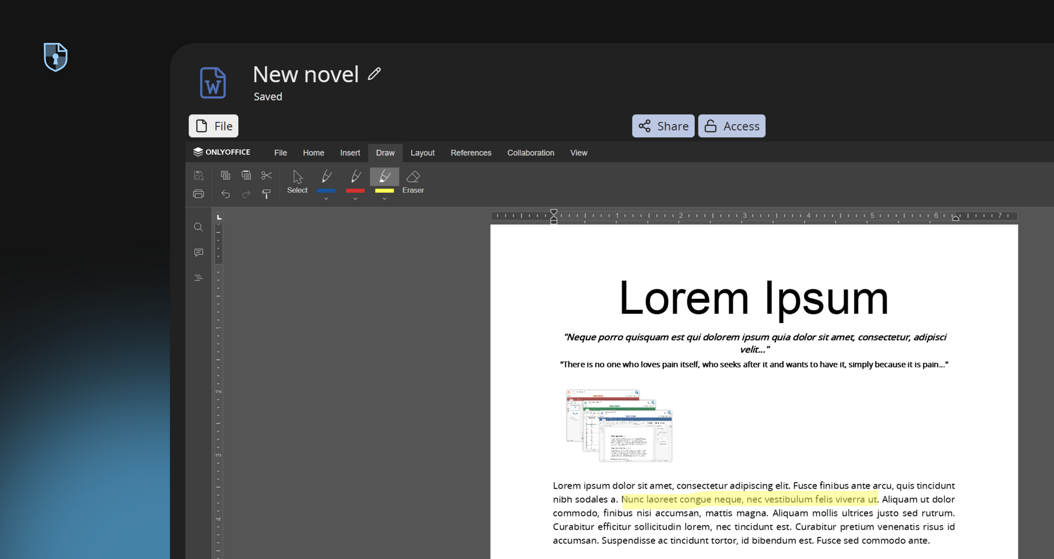Click the Copy Style paint roller icon
1054x559 pixels.
pos(266,194)
